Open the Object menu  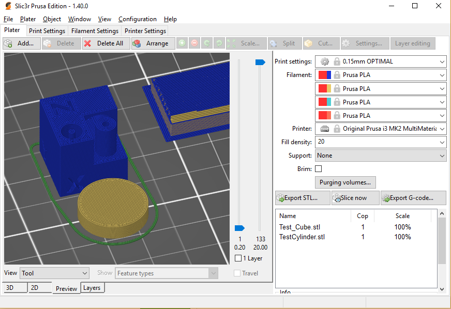click(x=52, y=19)
